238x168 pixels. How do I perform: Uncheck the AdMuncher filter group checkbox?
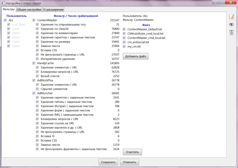(x=34, y=93)
